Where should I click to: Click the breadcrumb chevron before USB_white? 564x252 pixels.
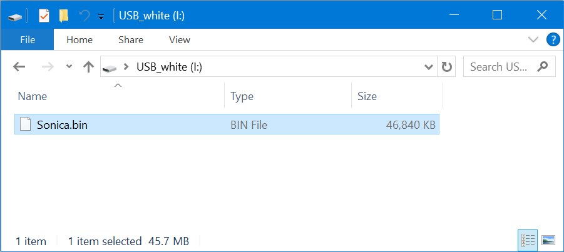(x=126, y=66)
